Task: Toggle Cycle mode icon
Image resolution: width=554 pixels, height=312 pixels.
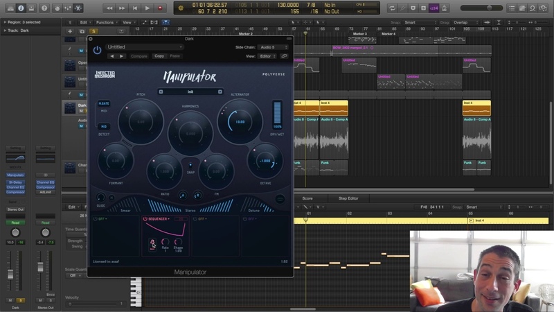Action: [392, 8]
